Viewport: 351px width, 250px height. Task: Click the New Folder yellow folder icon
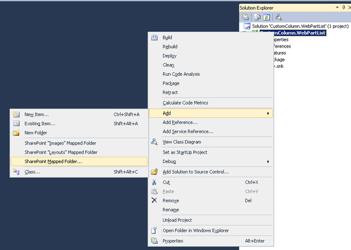16,133
